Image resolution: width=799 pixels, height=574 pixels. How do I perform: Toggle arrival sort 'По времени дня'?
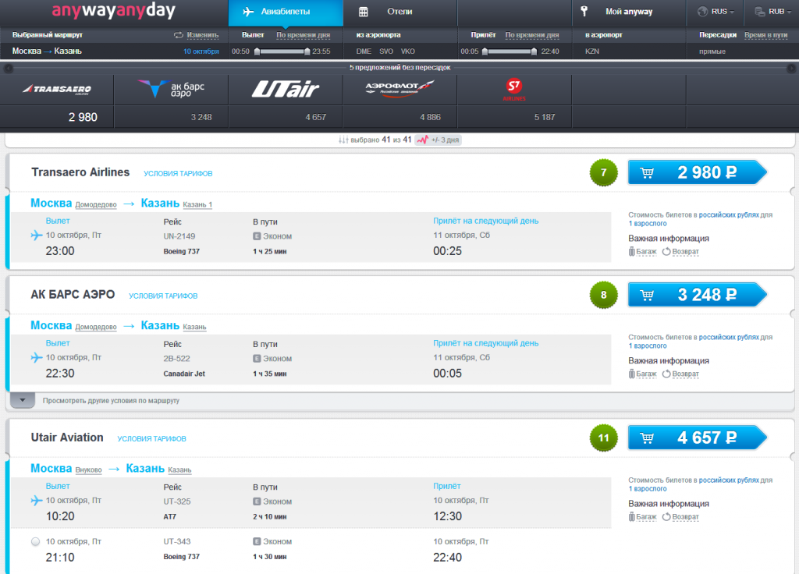[x=531, y=35]
